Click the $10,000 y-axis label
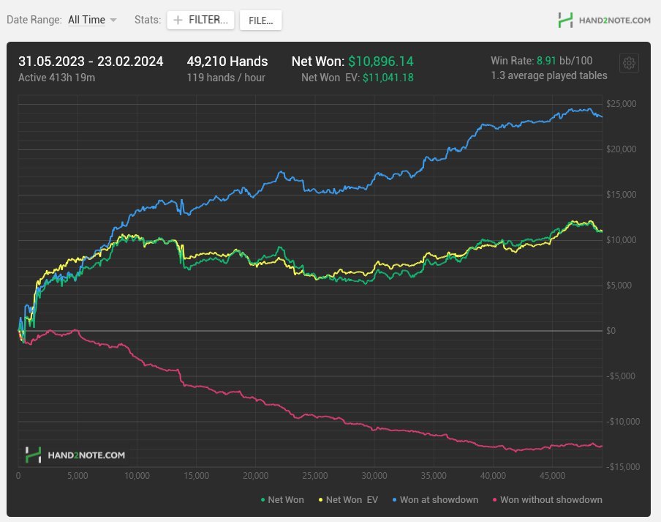 [621, 239]
